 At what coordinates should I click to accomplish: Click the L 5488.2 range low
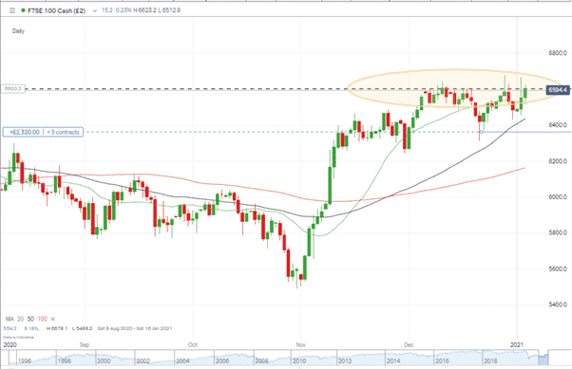click(x=82, y=328)
